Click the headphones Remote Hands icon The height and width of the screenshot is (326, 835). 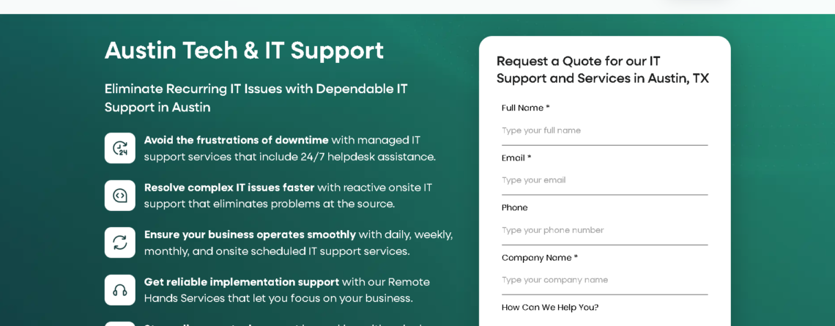coord(120,290)
